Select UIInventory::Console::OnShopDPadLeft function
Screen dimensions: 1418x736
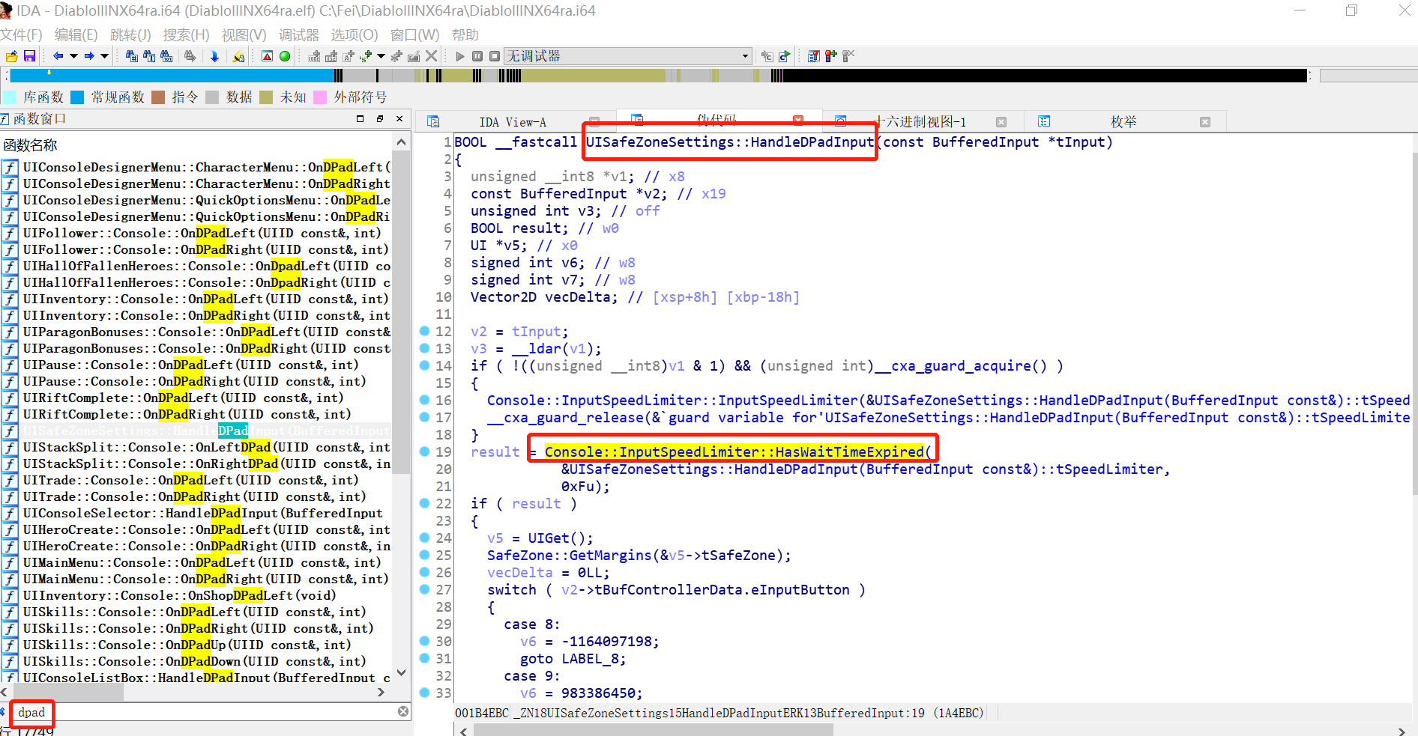click(195, 595)
